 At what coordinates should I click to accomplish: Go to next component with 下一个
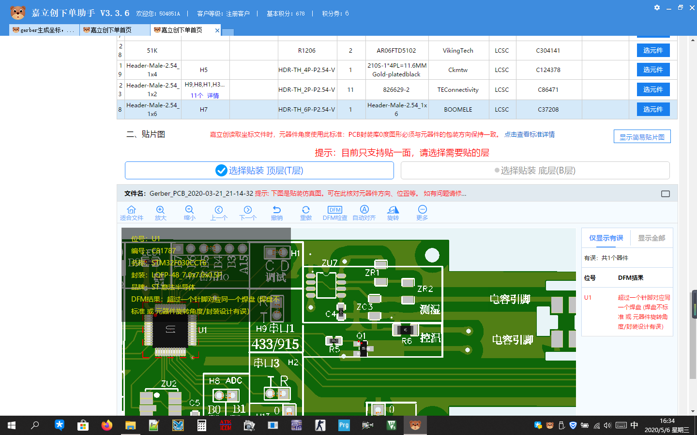tap(248, 213)
